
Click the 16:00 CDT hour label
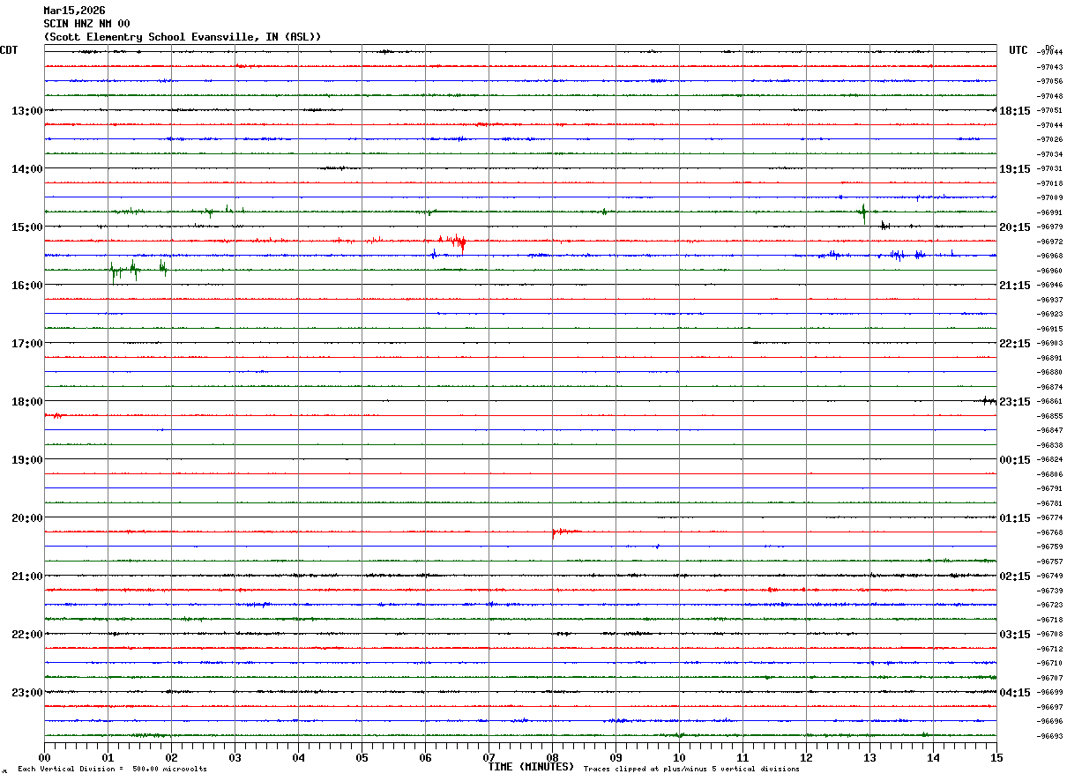[x=27, y=286]
